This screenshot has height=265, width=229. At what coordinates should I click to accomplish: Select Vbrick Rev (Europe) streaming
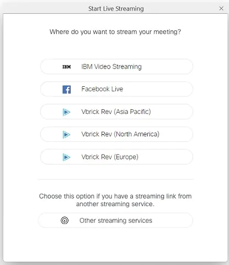point(116,157)
